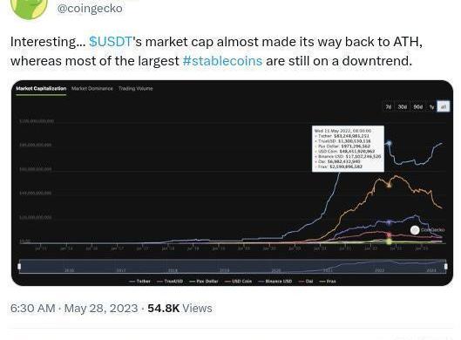Switch to Trading Volume tab
461x340 pixels.
(x=136, y=89)
